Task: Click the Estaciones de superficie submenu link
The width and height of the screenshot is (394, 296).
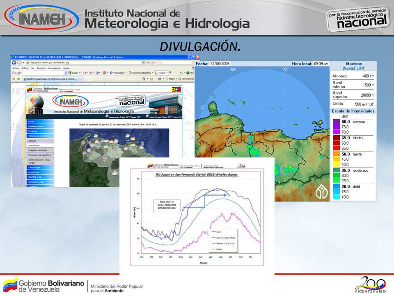Action: click(x=40, y=155)
